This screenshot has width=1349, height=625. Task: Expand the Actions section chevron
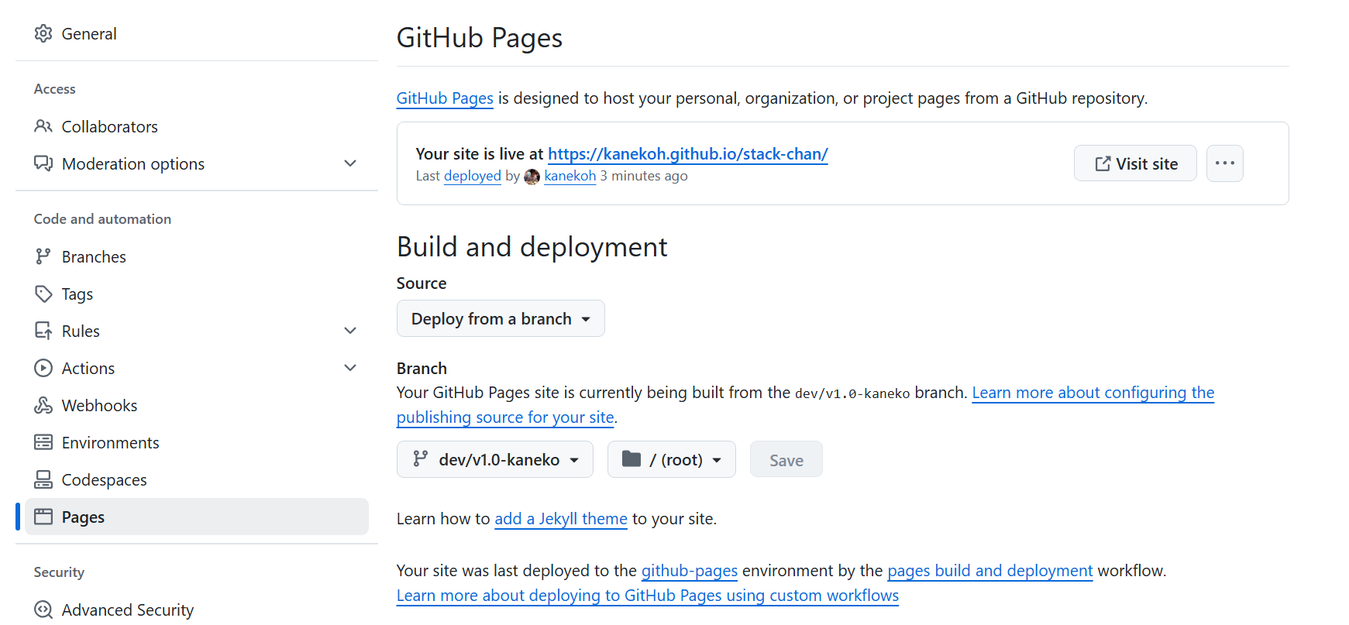pyautogui.click(x=350, y=368)
